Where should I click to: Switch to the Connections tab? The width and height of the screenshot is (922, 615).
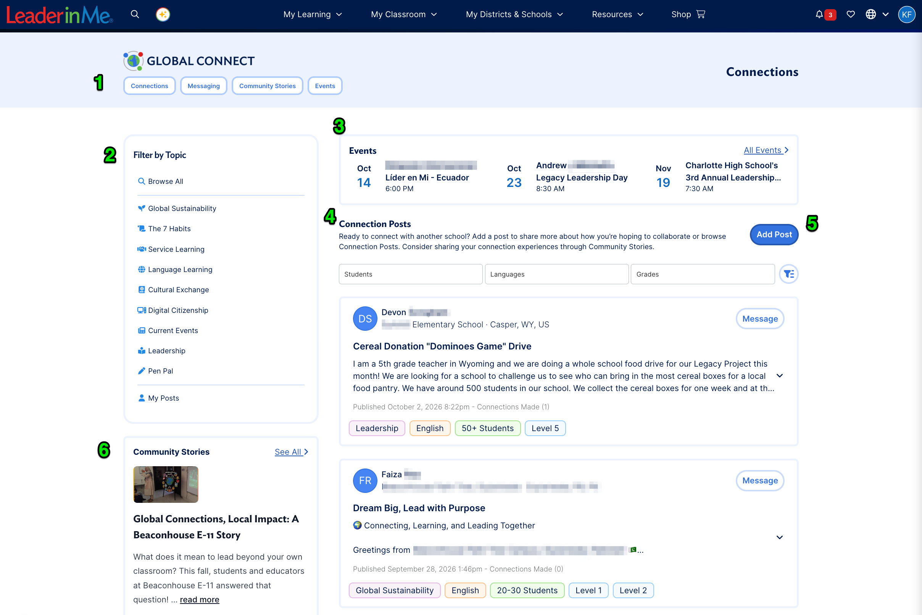150,86
